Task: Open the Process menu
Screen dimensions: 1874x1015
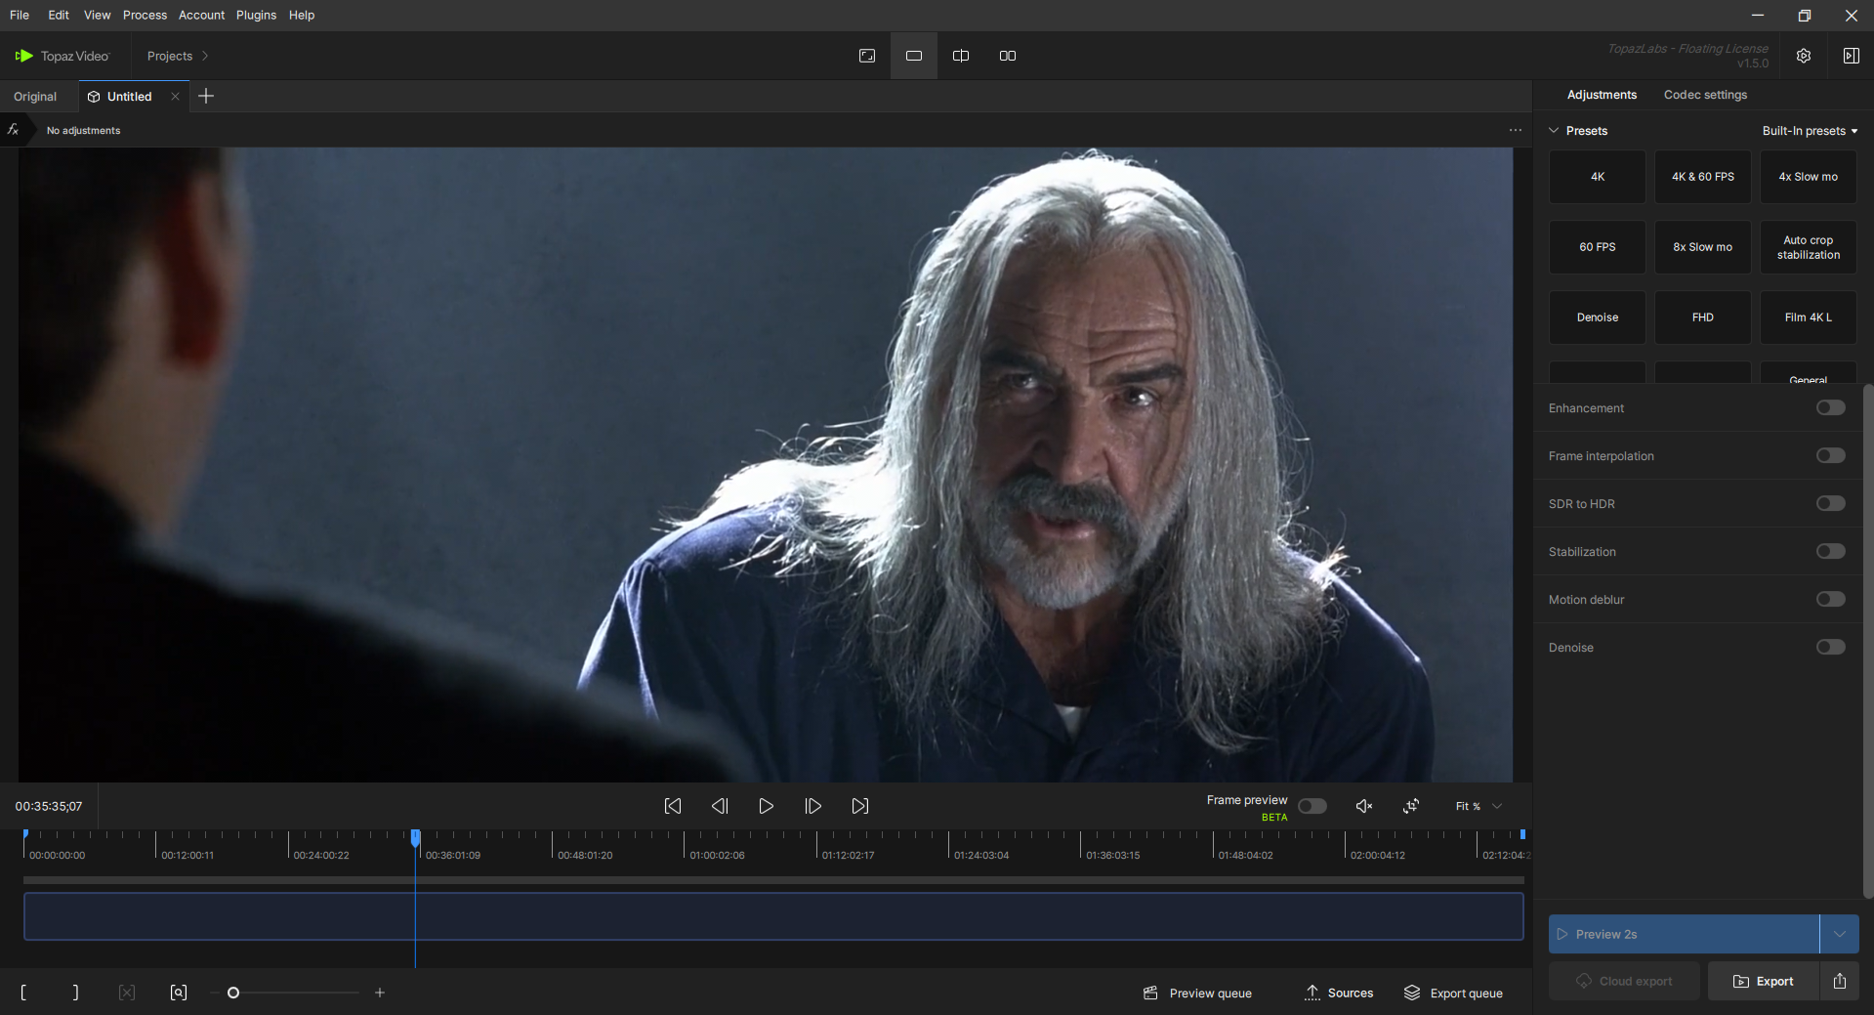Action: pos(145,15)
